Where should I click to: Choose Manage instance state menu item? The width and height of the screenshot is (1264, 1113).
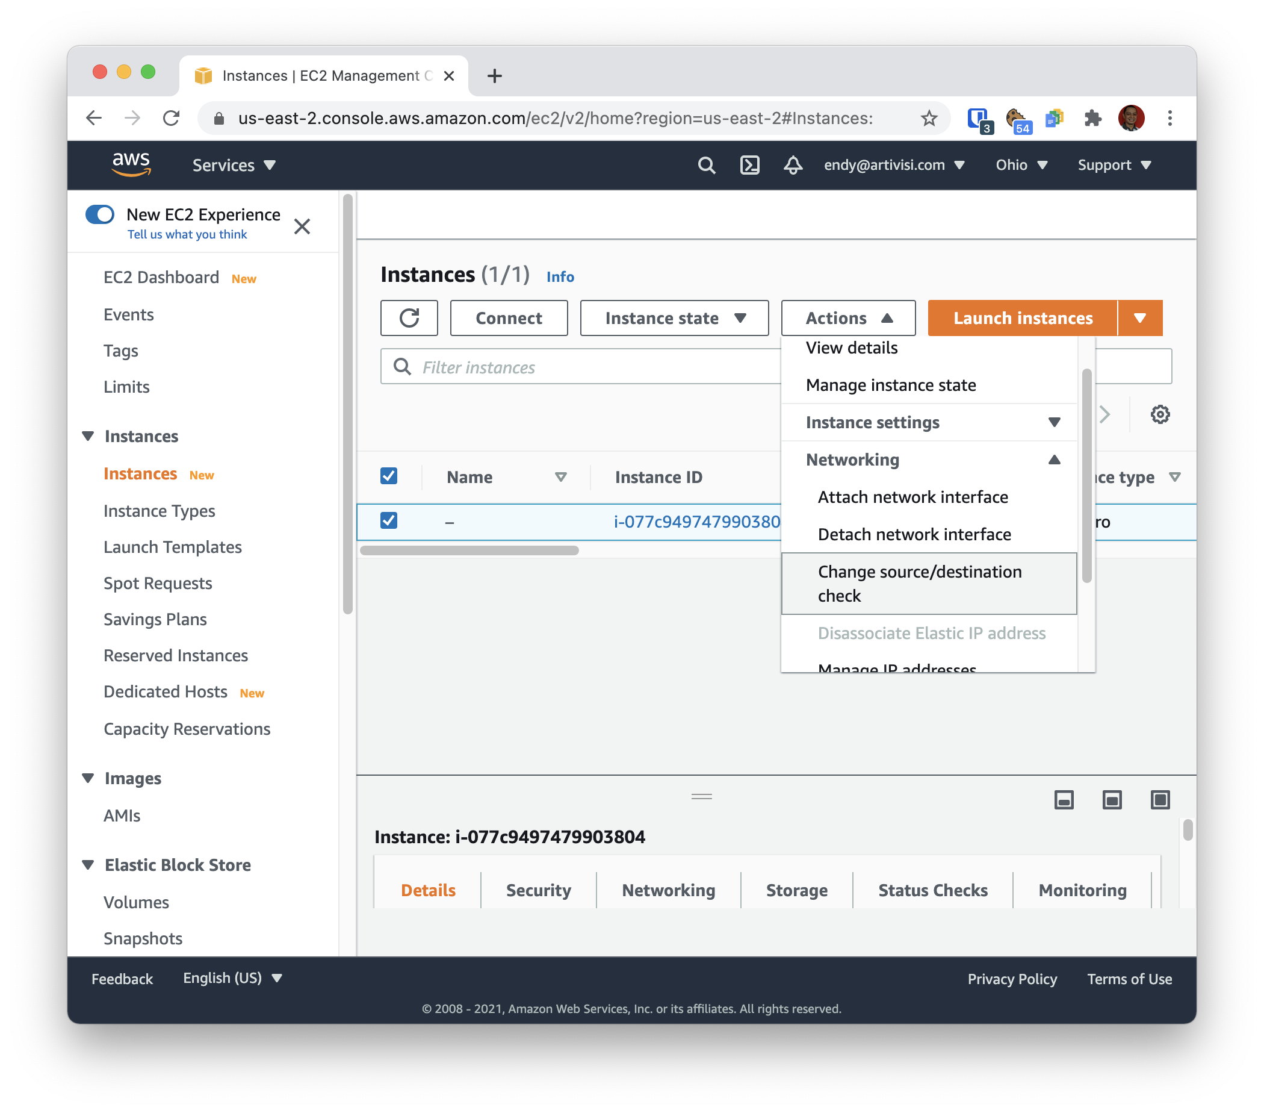click(x=890, y=385)
